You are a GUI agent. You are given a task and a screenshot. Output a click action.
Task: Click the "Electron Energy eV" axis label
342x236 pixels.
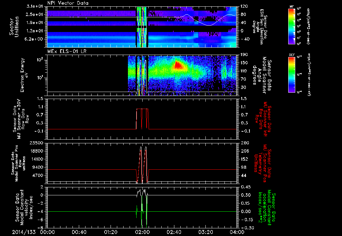coord(24,75)
